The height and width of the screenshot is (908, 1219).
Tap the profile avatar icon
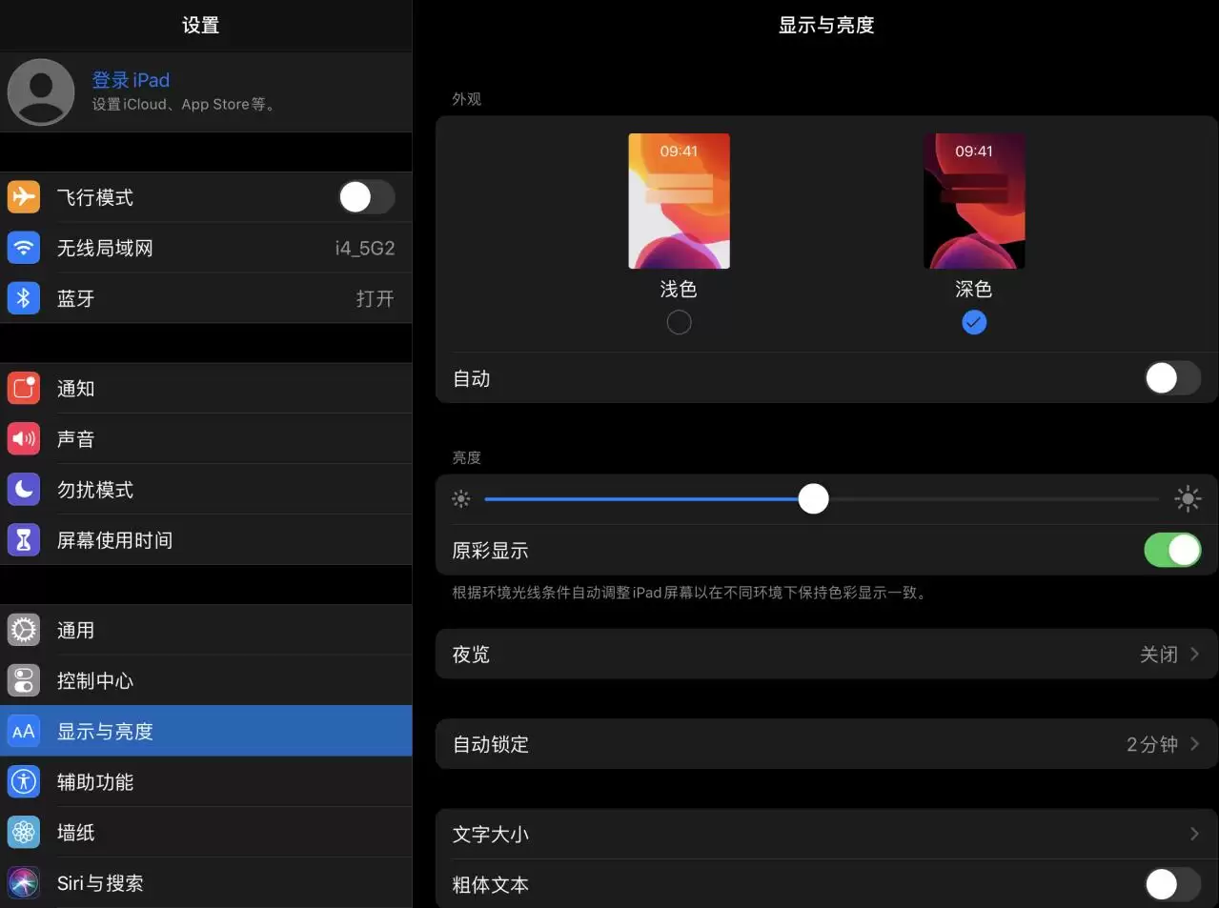(41, 91)
